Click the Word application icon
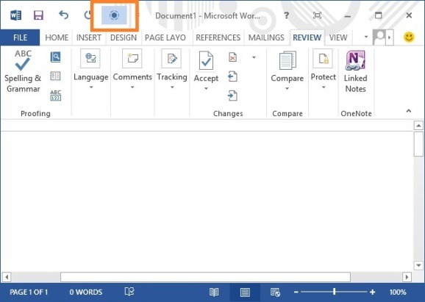 (x=15, y=15)
